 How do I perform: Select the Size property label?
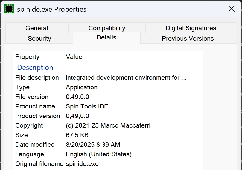tap(22, 135)
